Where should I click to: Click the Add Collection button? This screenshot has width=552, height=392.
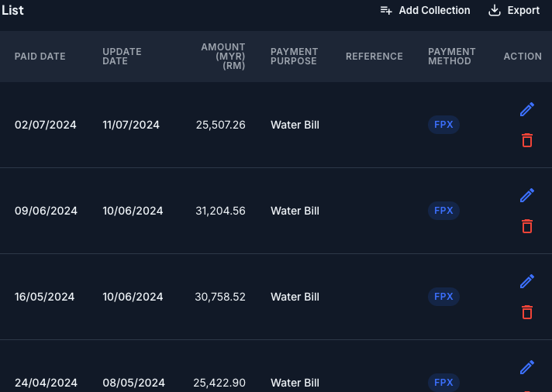425,10
